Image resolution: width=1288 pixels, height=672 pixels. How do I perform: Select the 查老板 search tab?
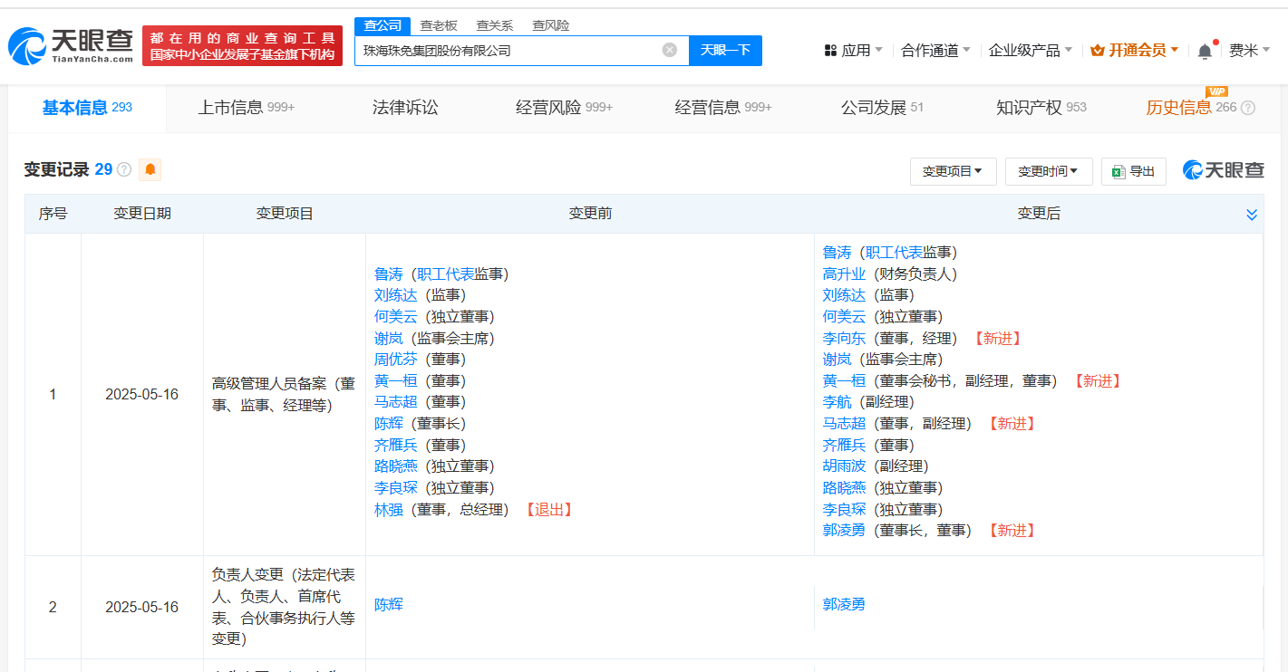pyautogui.click(x=439, y=25)
